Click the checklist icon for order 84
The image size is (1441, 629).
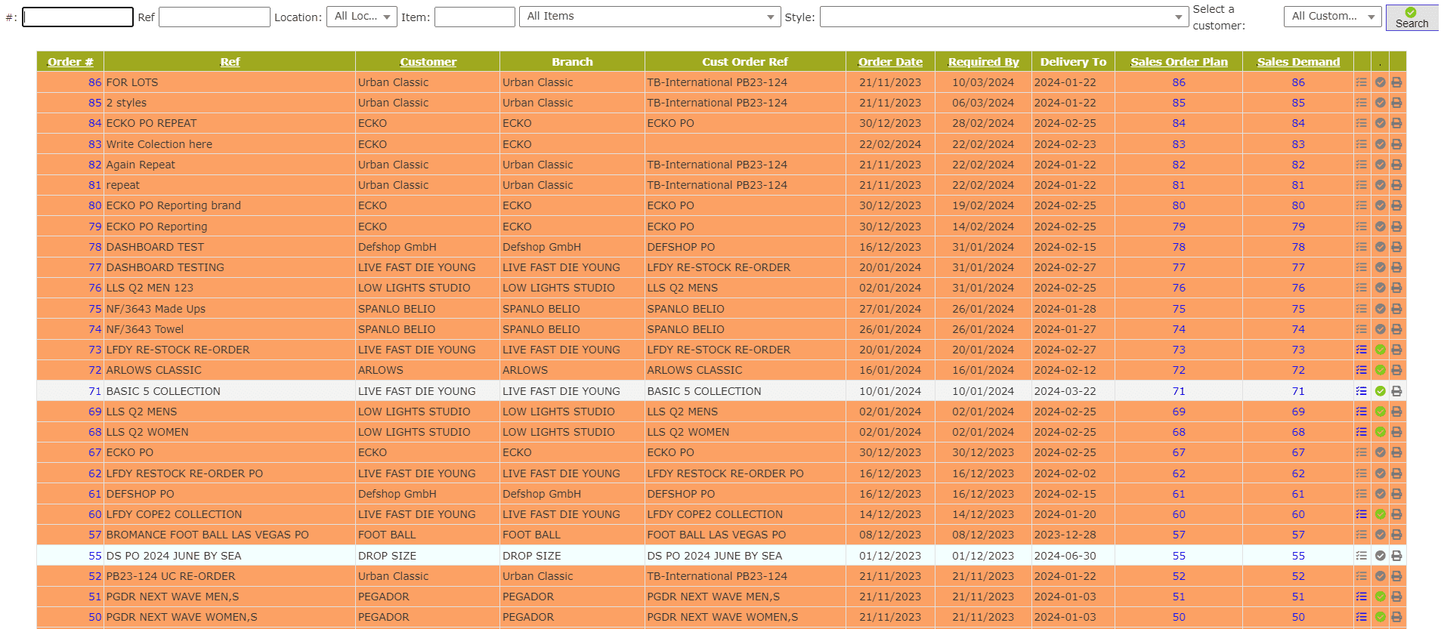(1361, 123)
